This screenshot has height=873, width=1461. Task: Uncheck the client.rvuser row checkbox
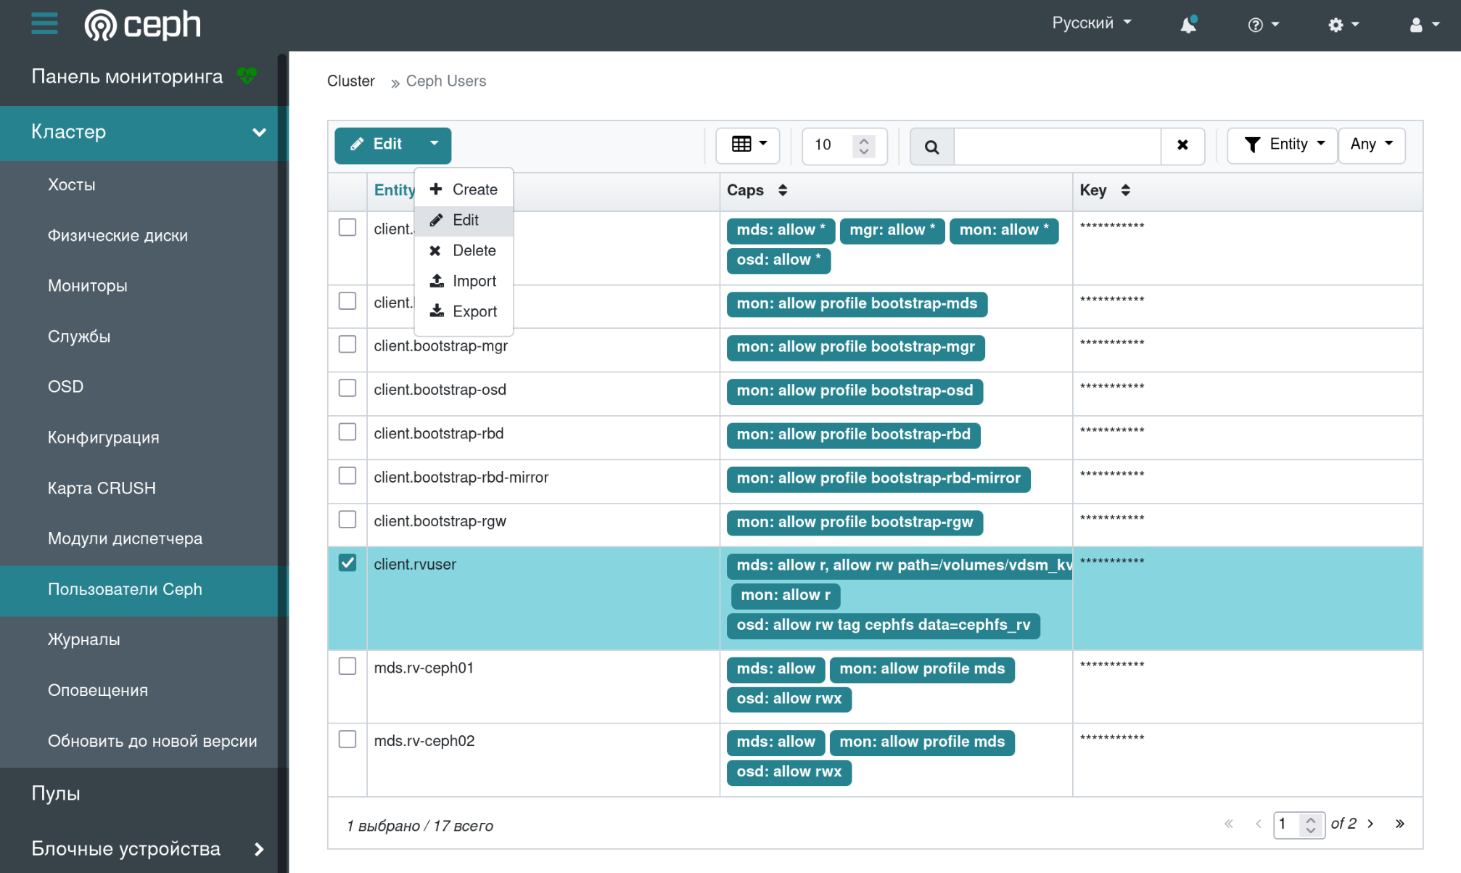tap(347, 563)
